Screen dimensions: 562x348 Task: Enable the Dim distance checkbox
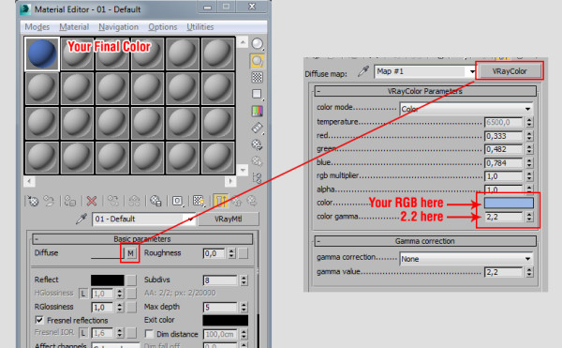(149, 334)
